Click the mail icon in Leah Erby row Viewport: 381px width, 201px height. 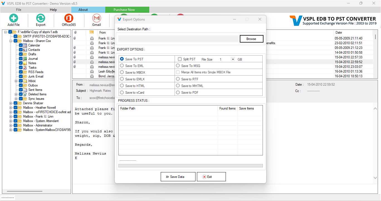click(x=92, y=71)
